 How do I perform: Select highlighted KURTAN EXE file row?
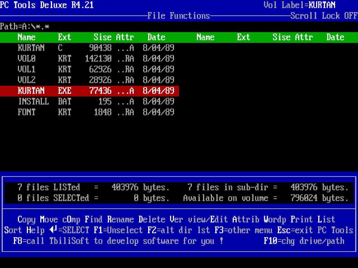click(x=89, y=91)
